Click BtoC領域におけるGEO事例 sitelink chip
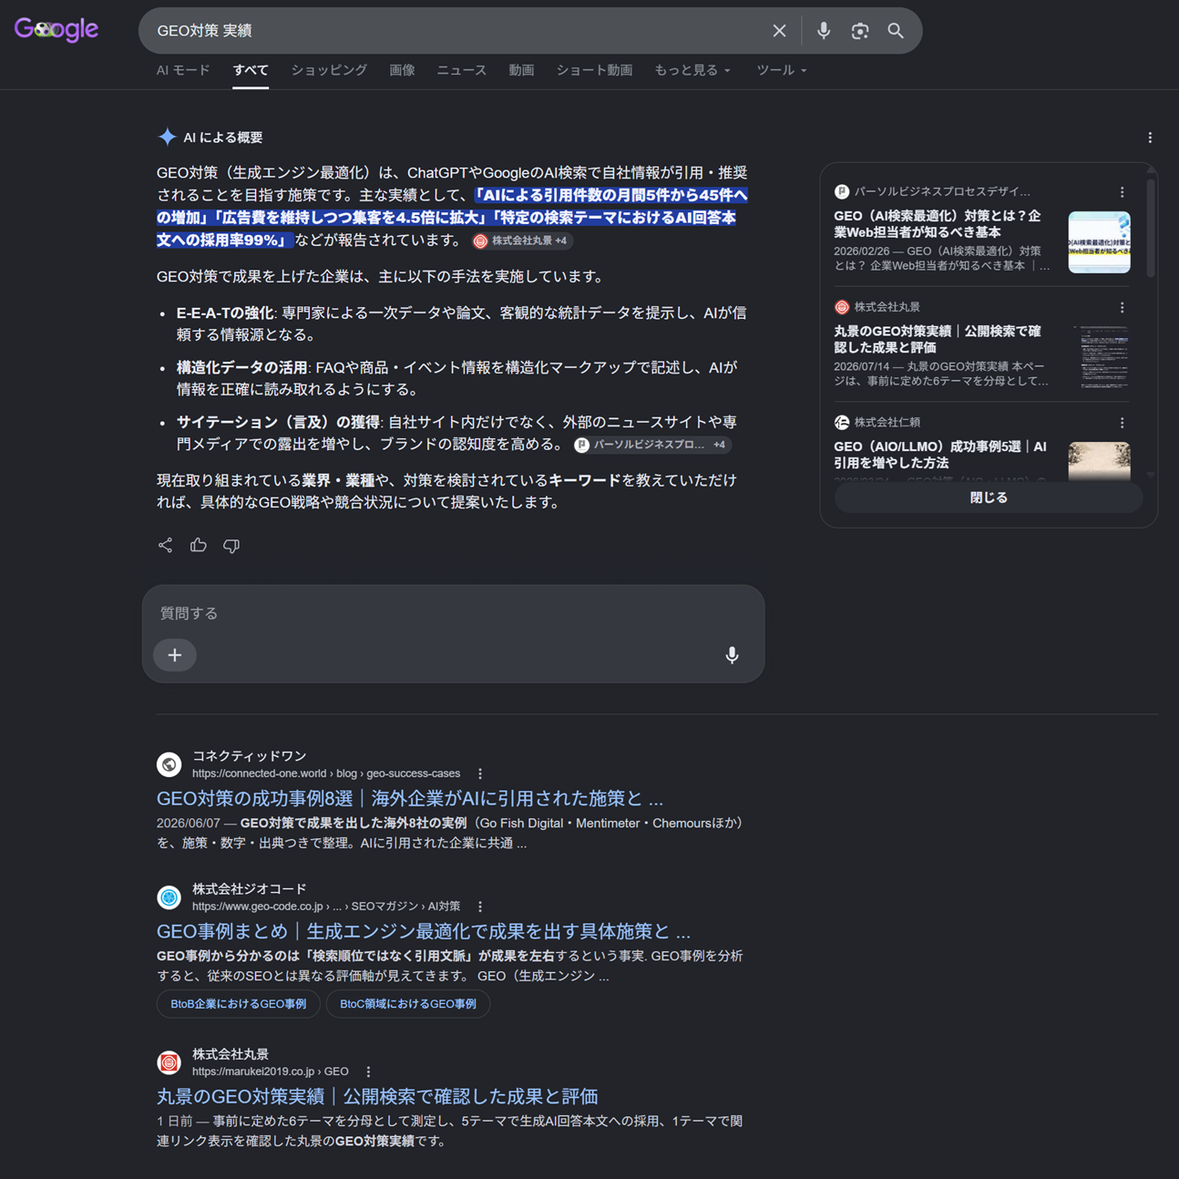Viewport: 1179px width, 1179px height. pos(408,1004)
